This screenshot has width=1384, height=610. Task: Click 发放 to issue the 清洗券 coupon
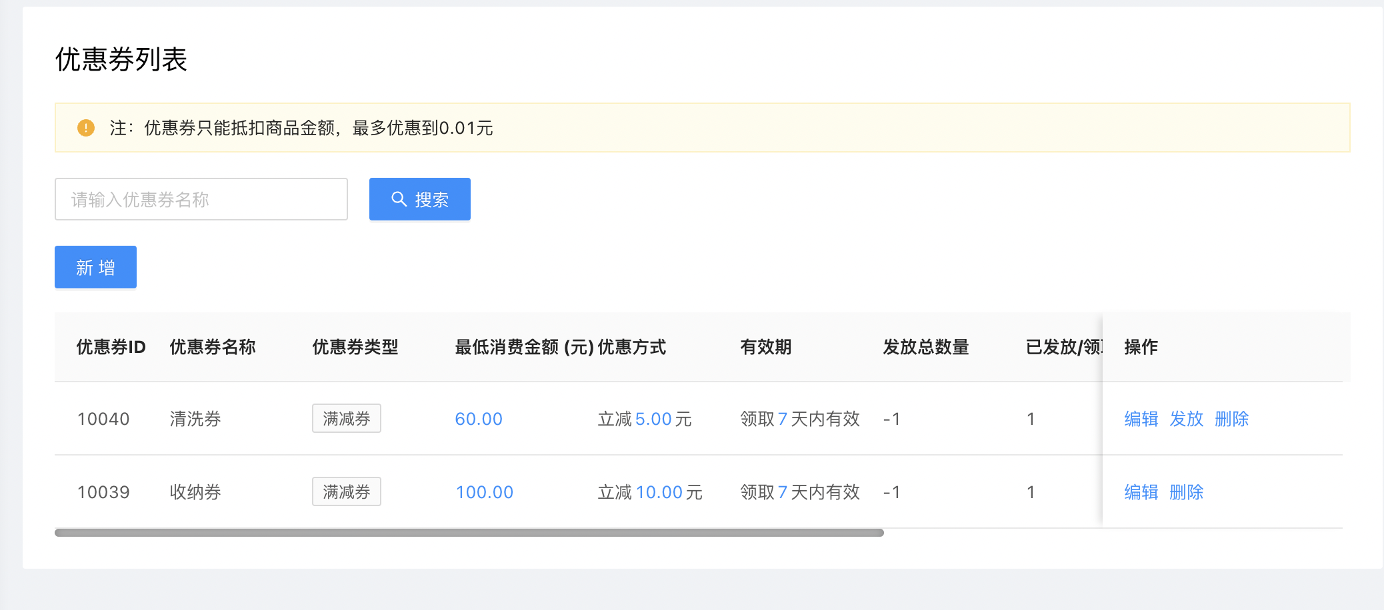point(1186,419)
